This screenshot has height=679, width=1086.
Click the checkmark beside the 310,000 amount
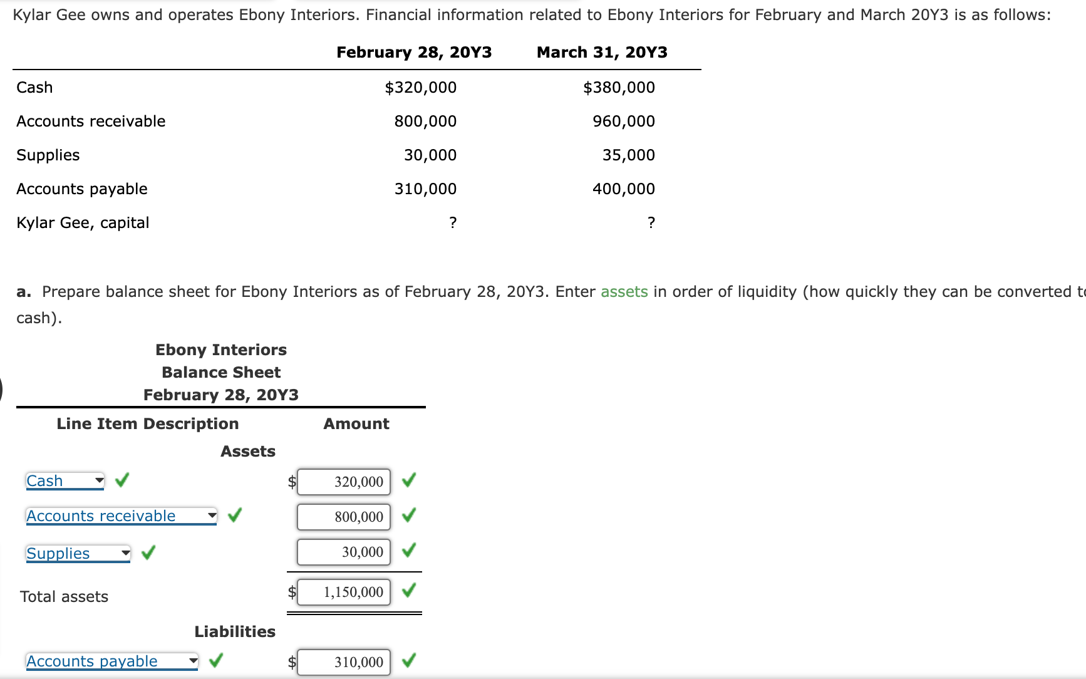pyautogui.click(x=408, y=661)
